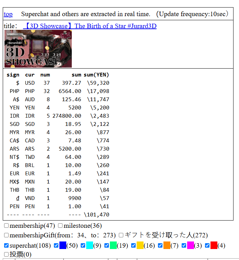Click the ARS amount 5200.00

(x=70, y=149)
